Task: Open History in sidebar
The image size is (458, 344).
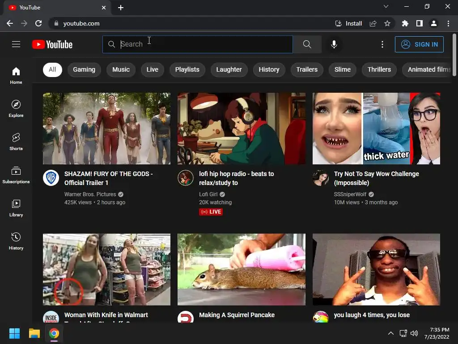Action: click(x=16, y=241)
